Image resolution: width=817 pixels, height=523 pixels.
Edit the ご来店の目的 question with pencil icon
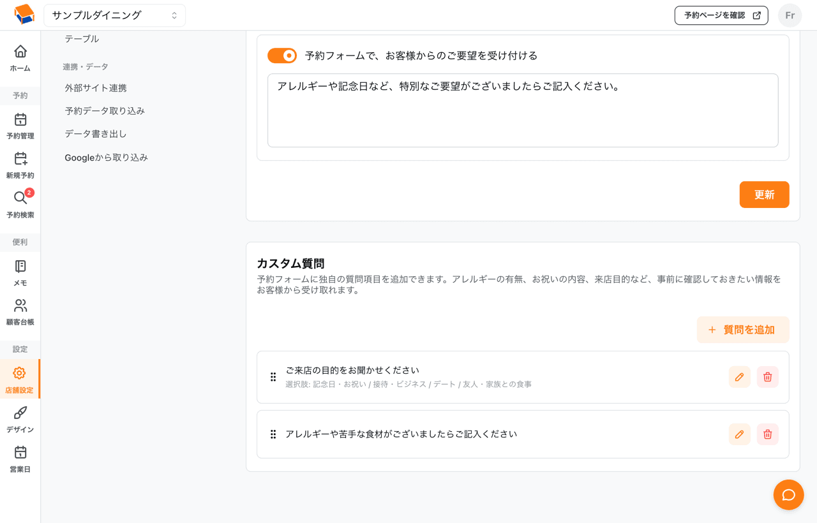(739, 377)
